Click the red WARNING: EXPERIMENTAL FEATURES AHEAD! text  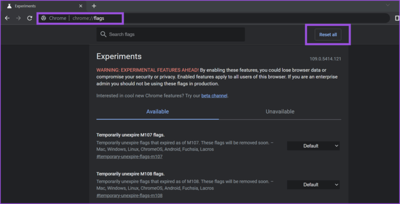coord(148,70)
